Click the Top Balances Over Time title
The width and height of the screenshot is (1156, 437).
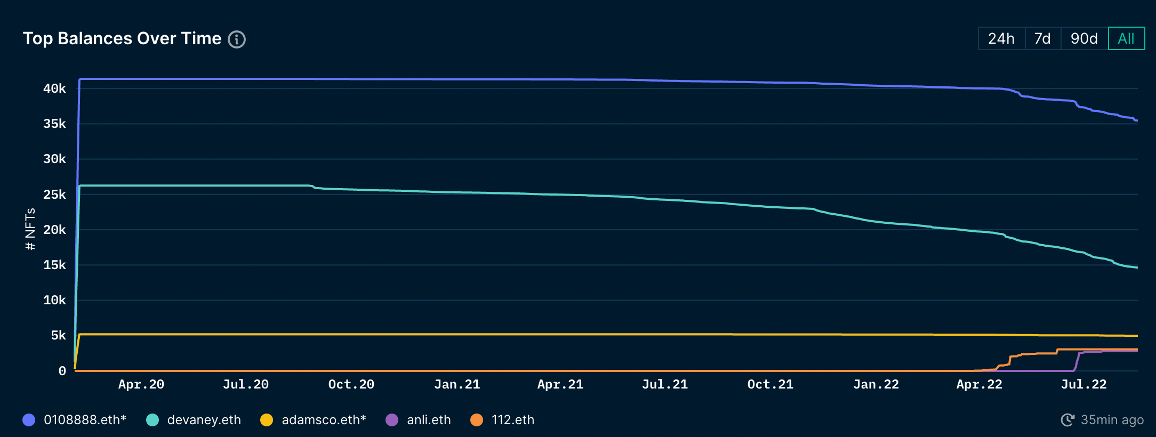point(122,38)
